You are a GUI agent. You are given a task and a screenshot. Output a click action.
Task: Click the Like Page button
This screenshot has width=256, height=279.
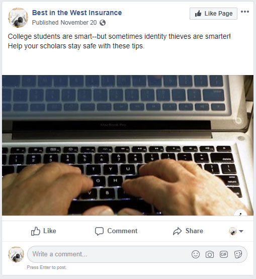tap(213, 14)
